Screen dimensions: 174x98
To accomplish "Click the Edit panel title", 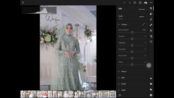I will 120,9.
